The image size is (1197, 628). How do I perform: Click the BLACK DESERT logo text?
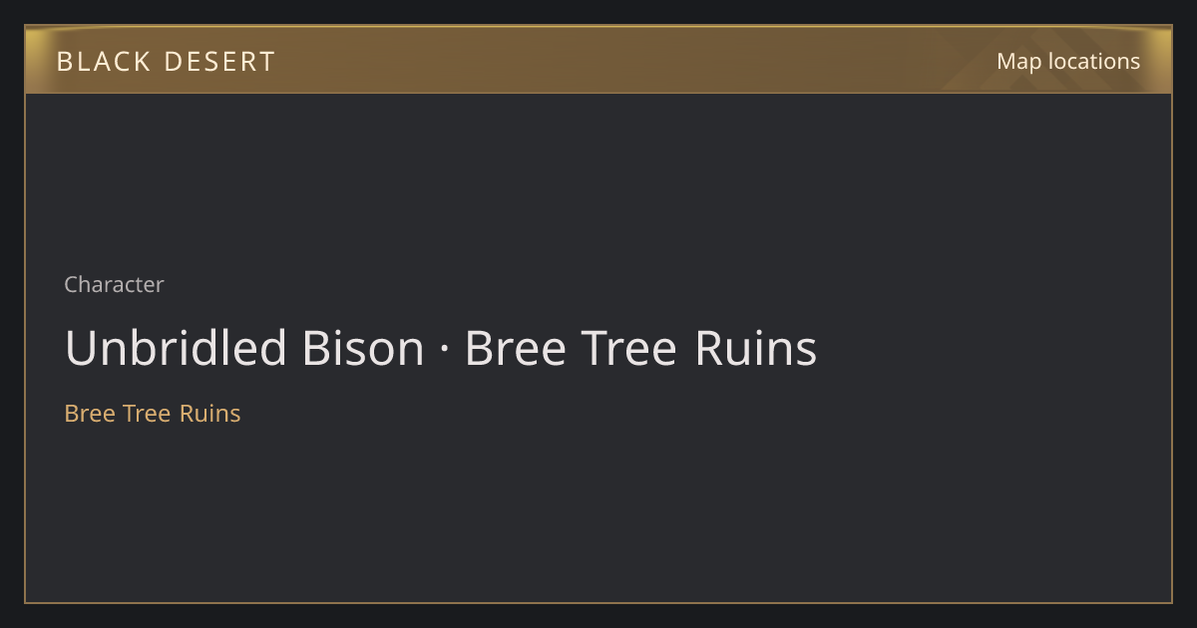pyautogui.click(x=166, y=62)
